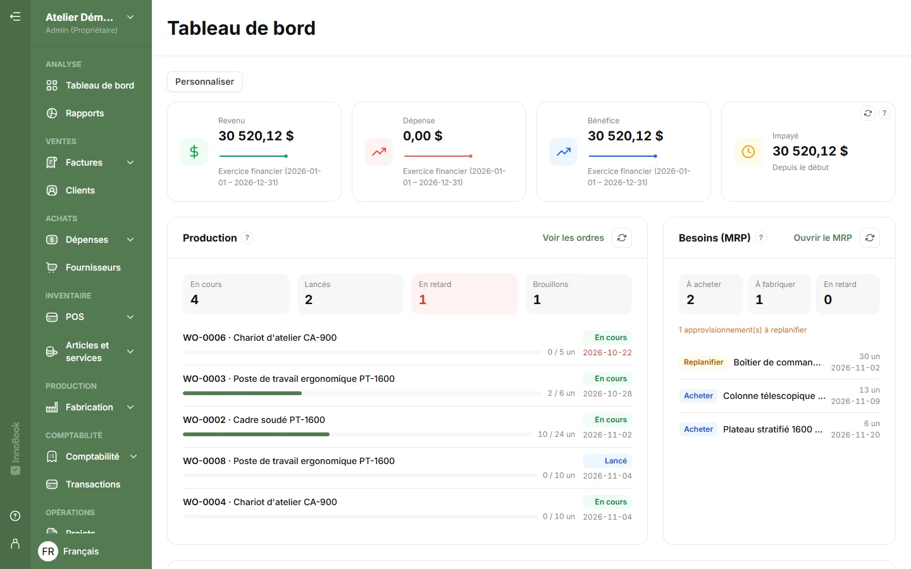Viewport: 911px width, 569px height.
Task: Click progress bar of WO-0002 Cadre soudé
Action: click(357, 434)
